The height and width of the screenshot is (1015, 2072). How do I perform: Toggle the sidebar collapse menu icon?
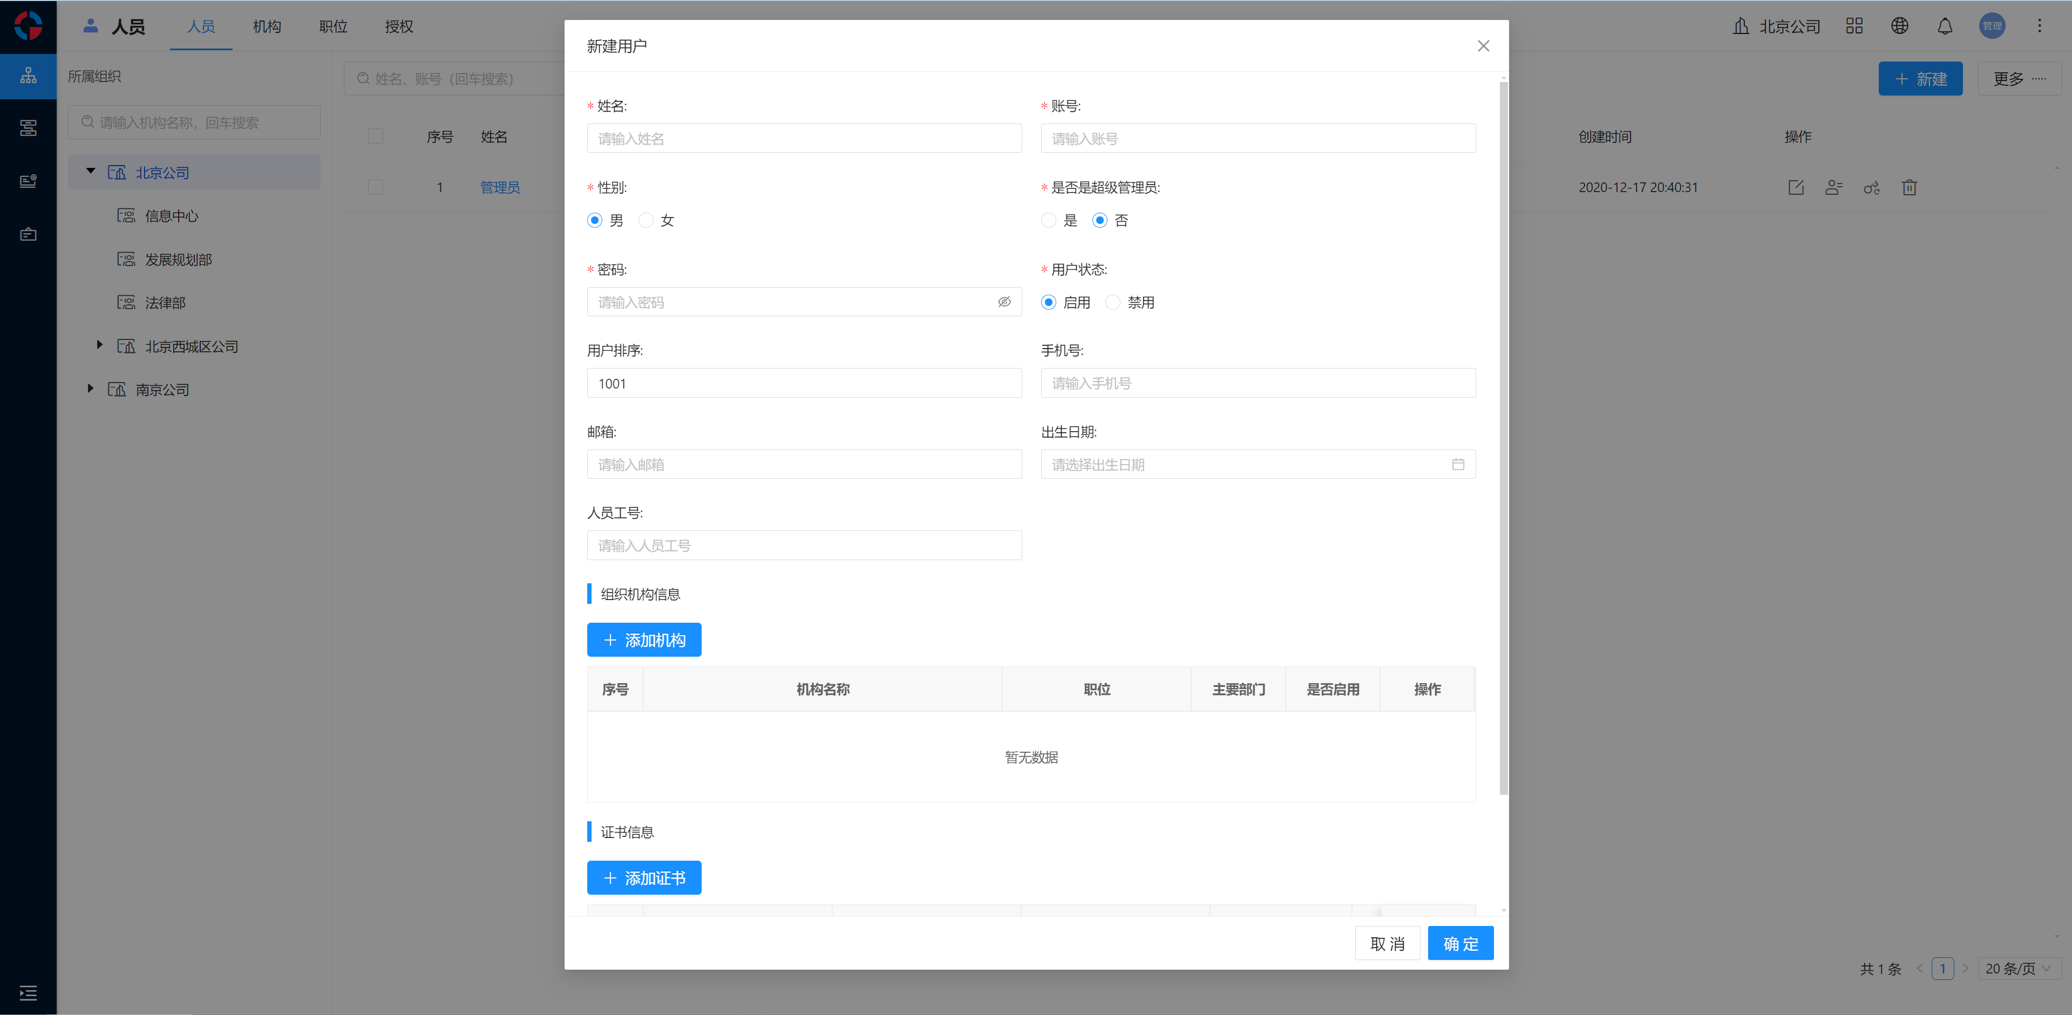tap(28, 992)
